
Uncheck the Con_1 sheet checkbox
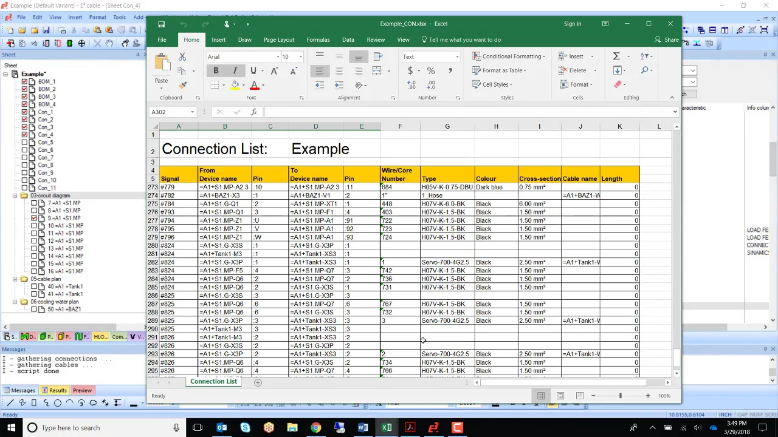pyautogui.click(x=24, y=112)
